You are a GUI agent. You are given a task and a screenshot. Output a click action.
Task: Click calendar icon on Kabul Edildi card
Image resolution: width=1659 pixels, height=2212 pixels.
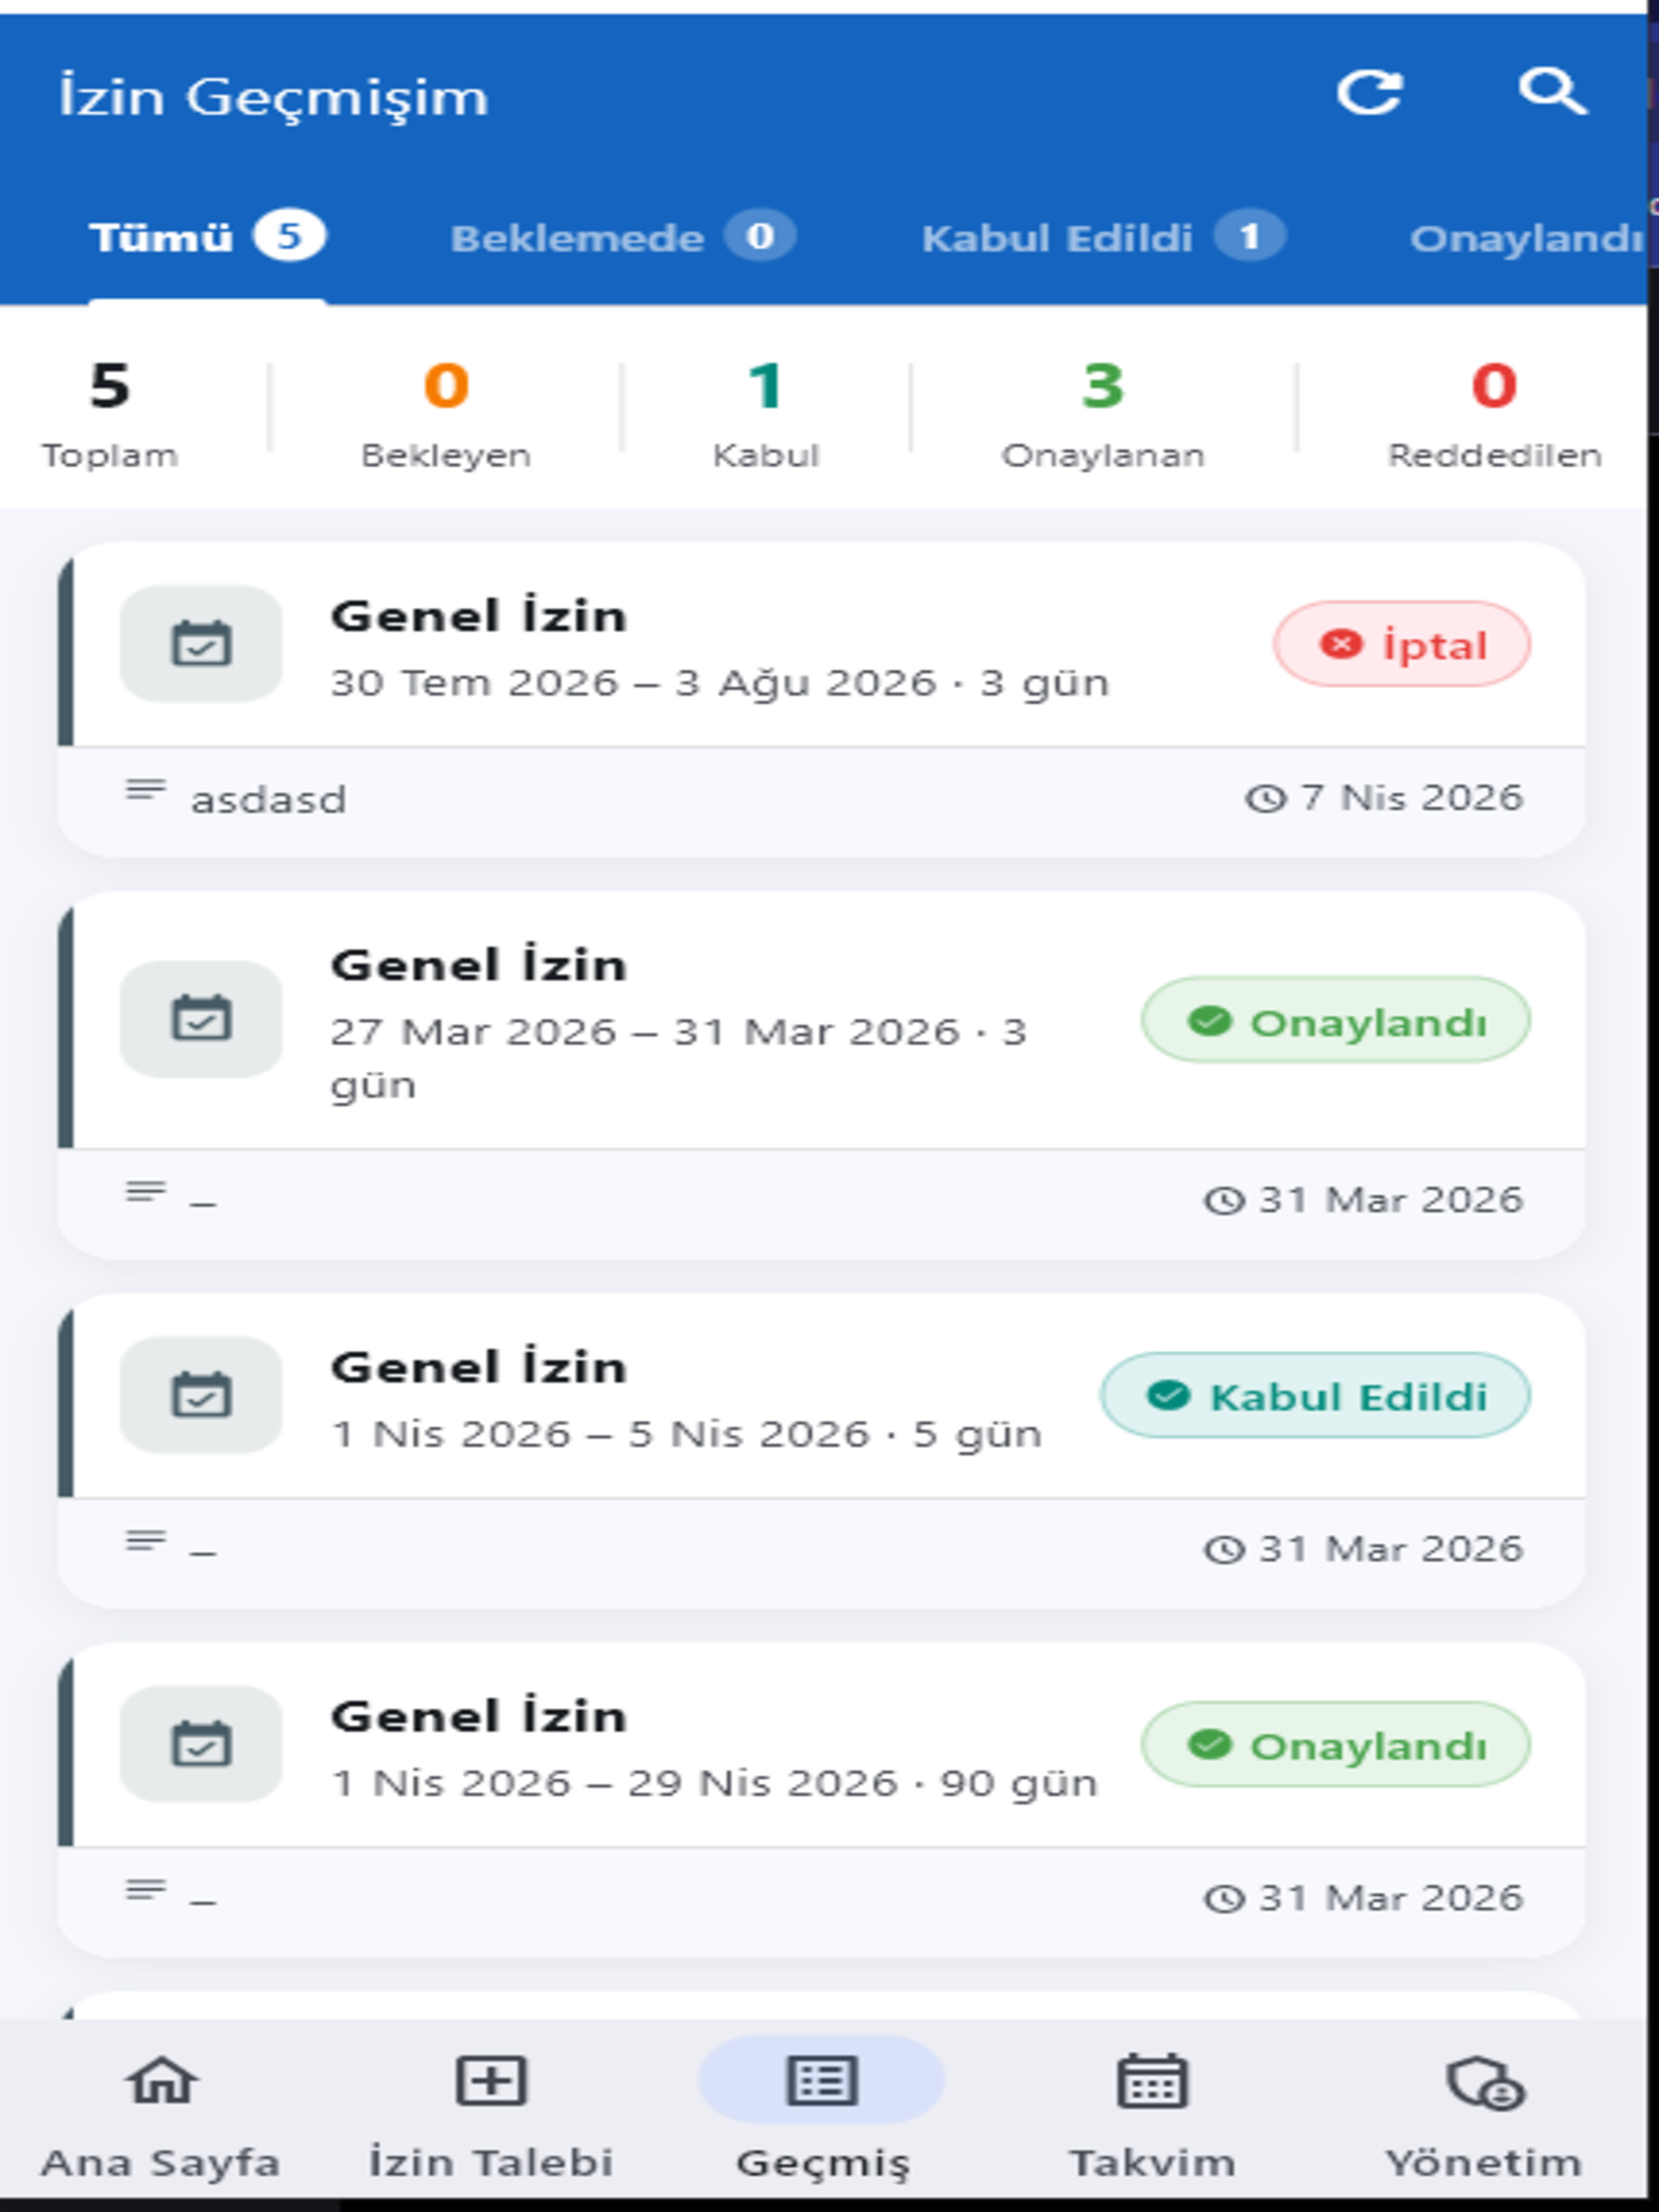click(201, 1395)
